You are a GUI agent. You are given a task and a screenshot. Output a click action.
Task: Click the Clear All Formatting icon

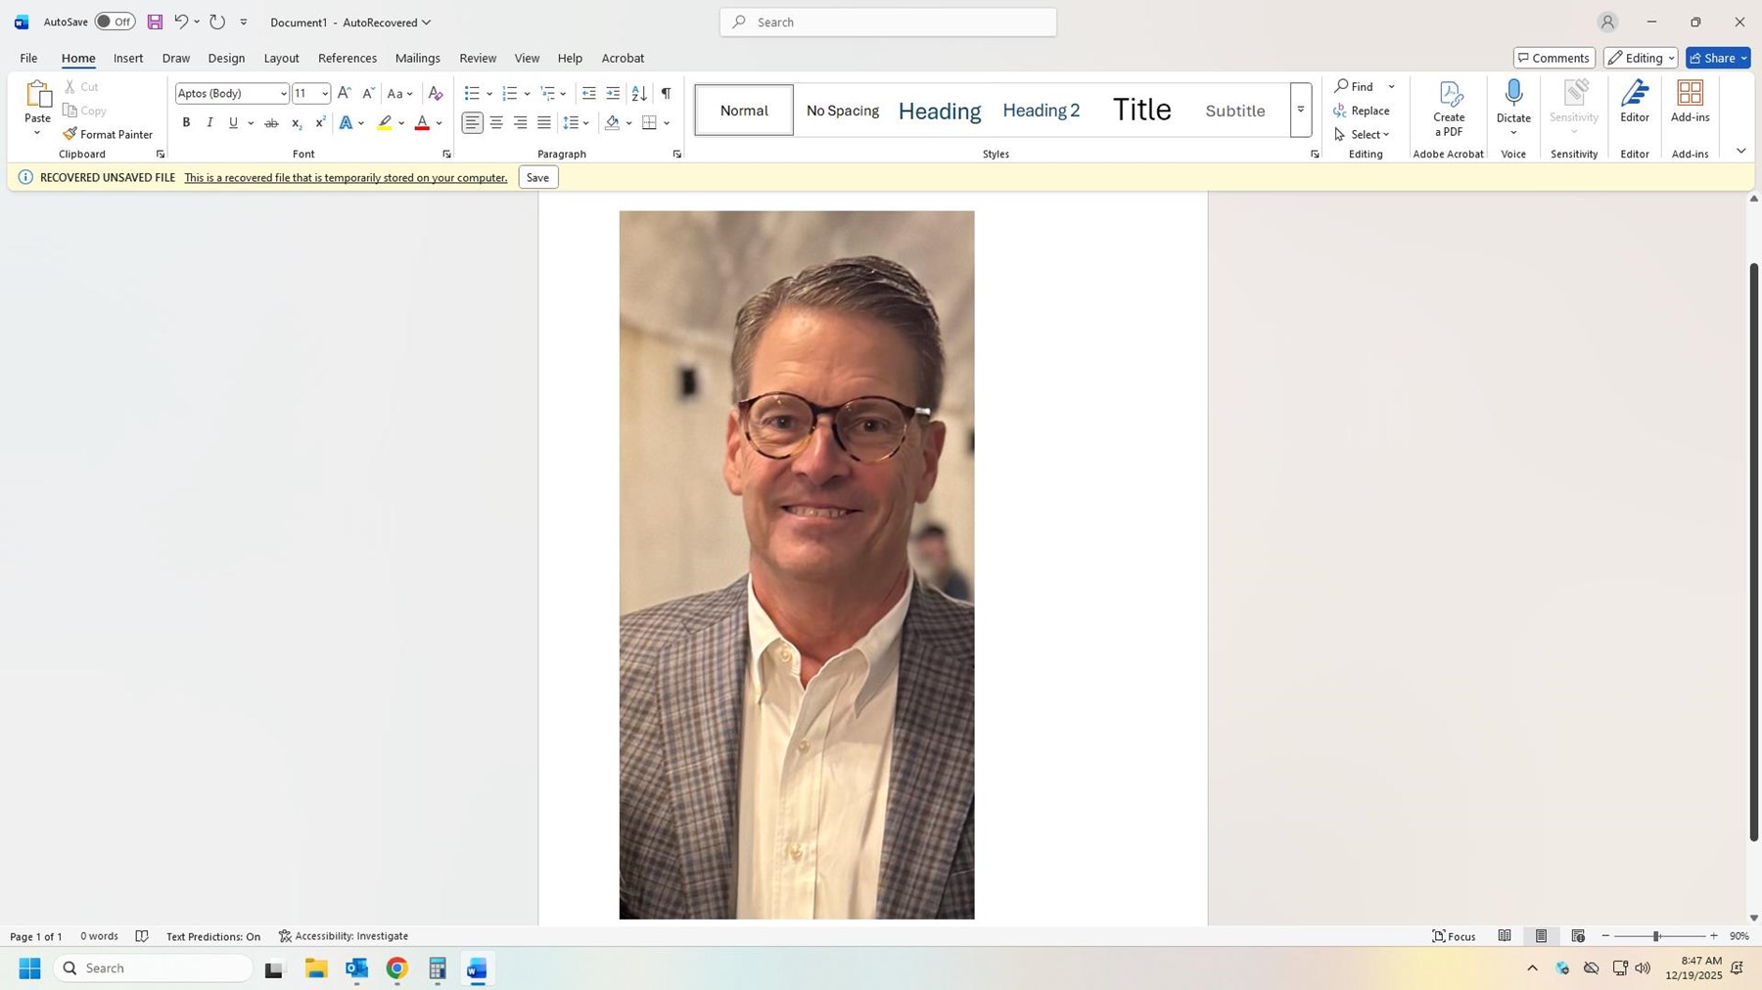[x=436, y=94]
